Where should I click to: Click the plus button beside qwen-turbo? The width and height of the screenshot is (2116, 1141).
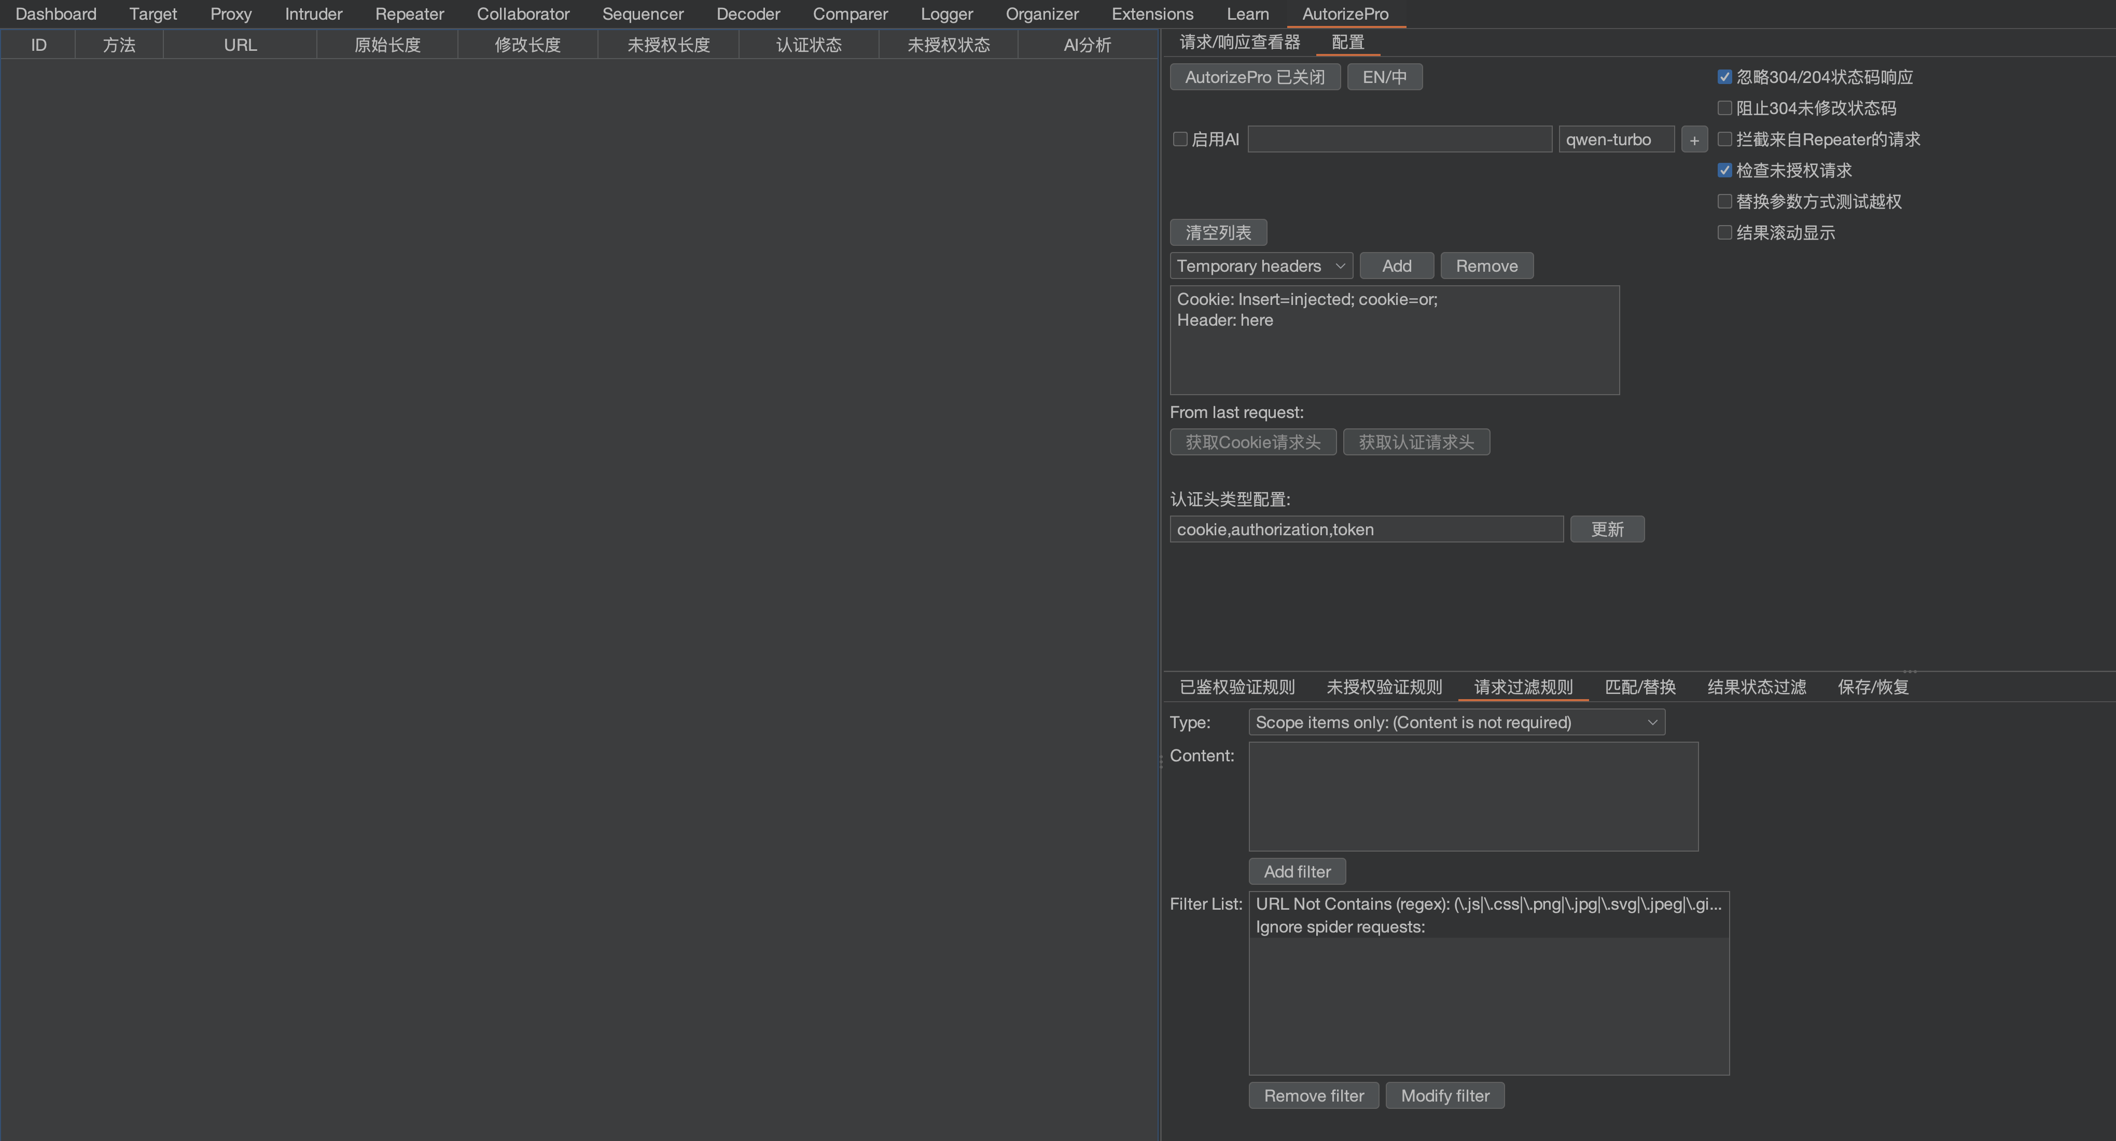[1694, 140]
